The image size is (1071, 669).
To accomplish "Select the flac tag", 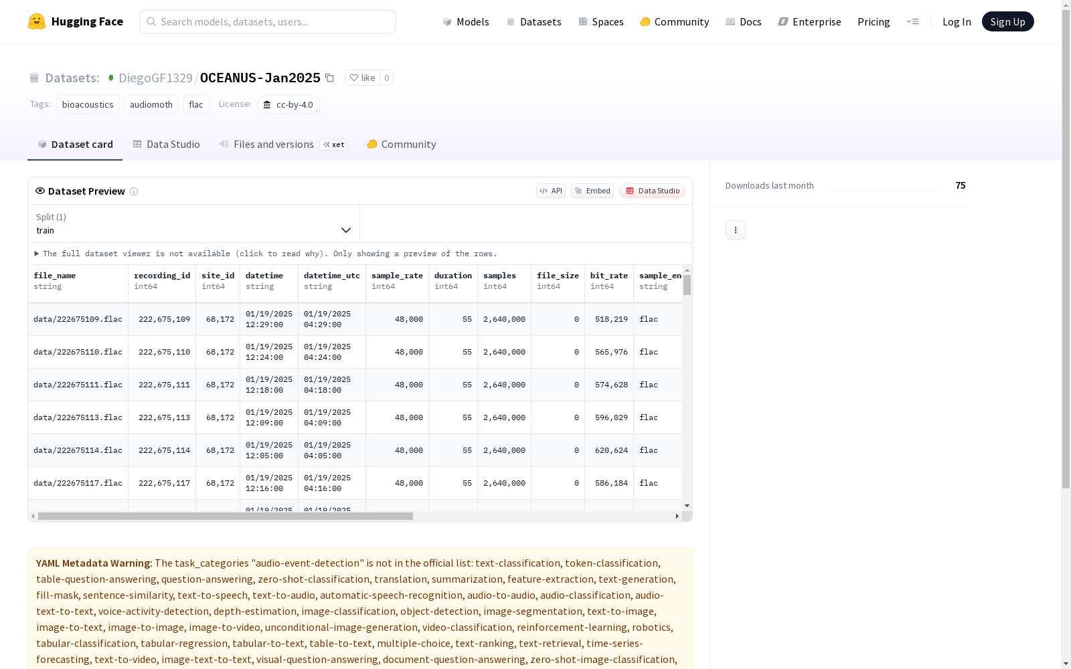I will [196, 104].
